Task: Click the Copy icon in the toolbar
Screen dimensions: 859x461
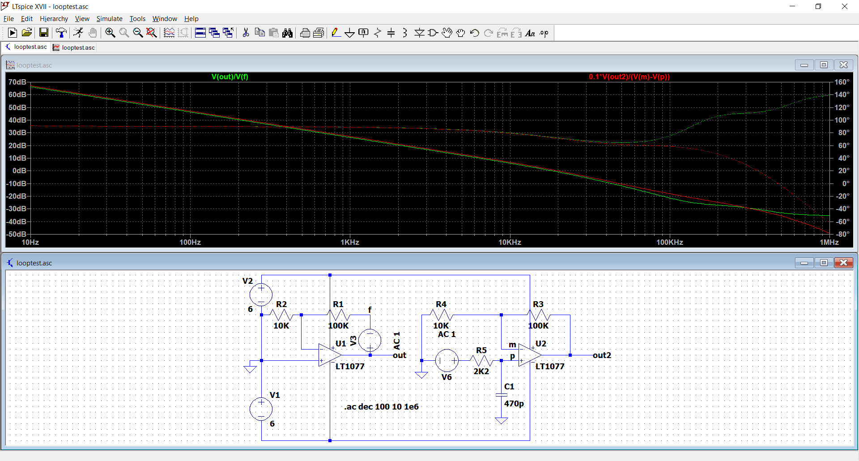Action: [259, 33]
